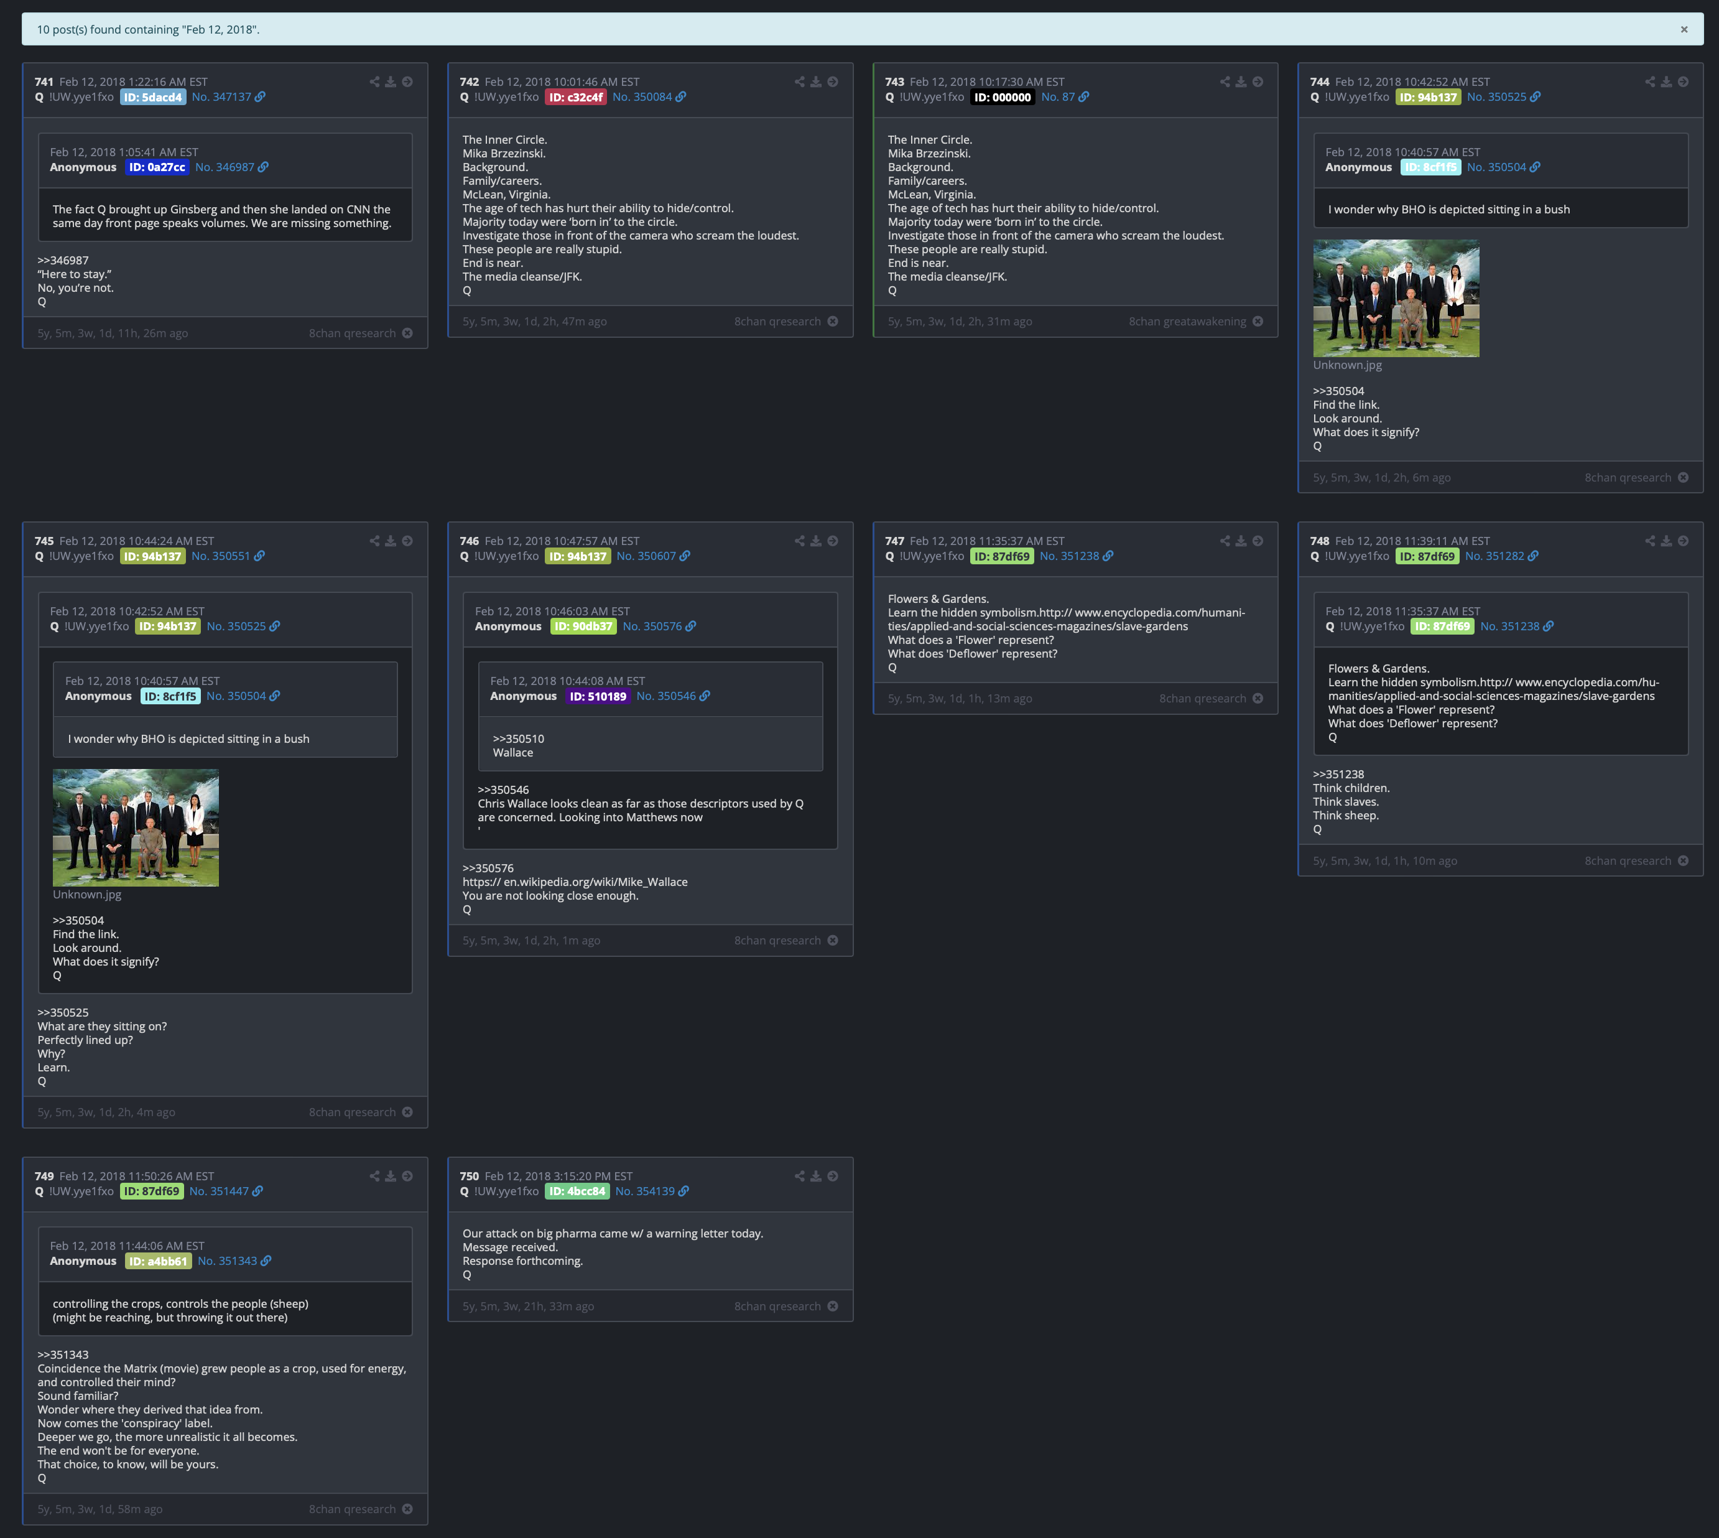
Task: Download post 742
Action: 816,82
